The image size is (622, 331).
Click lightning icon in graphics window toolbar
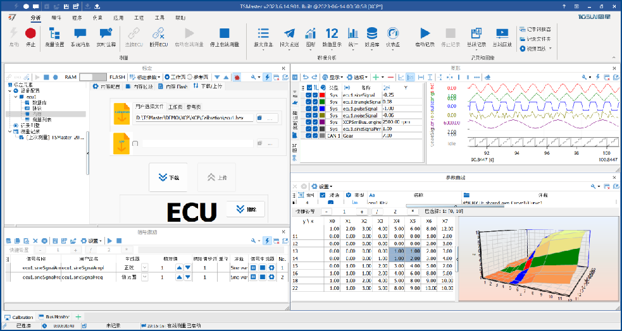pos(598,77)
